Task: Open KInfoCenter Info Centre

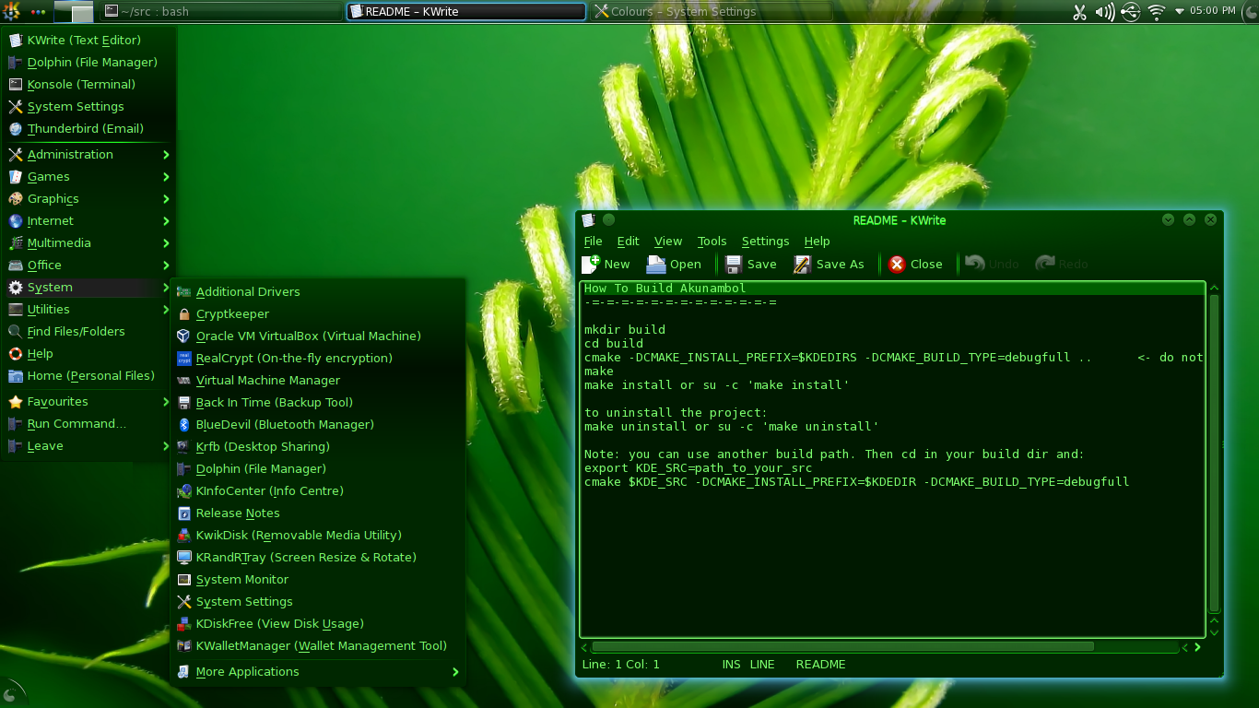Action: click(x=318, y=490)
